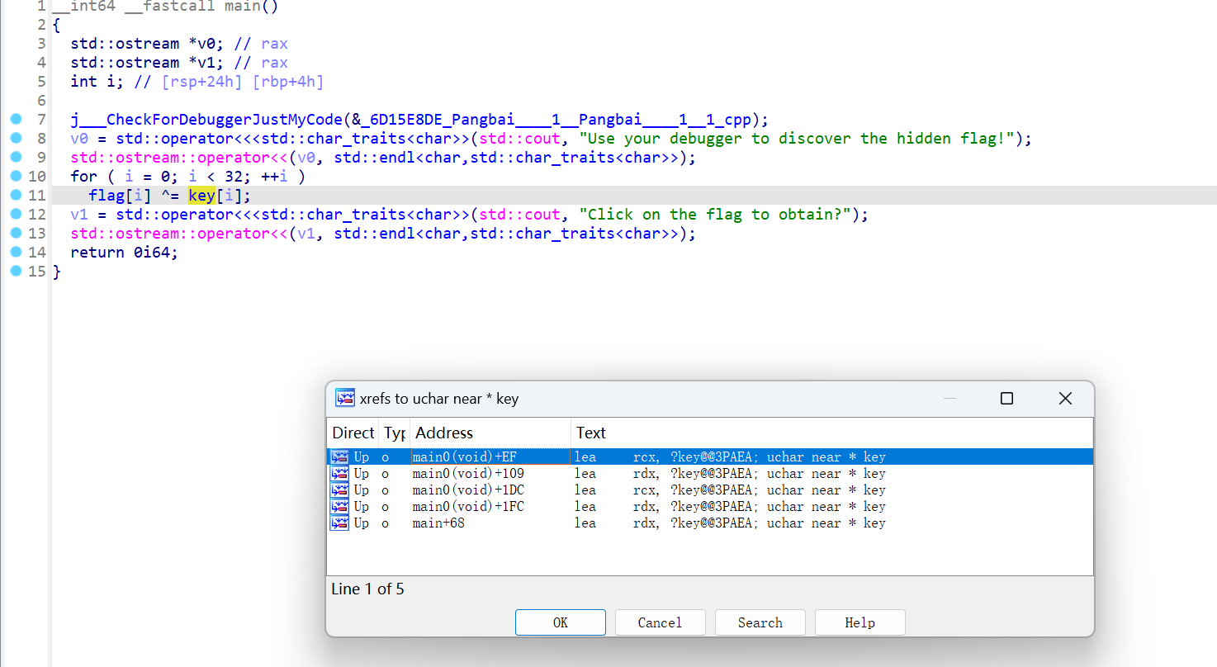Sort xrefs by the Text column header
The height and width of the screenshot is (667, 1217).
(590, 433)
